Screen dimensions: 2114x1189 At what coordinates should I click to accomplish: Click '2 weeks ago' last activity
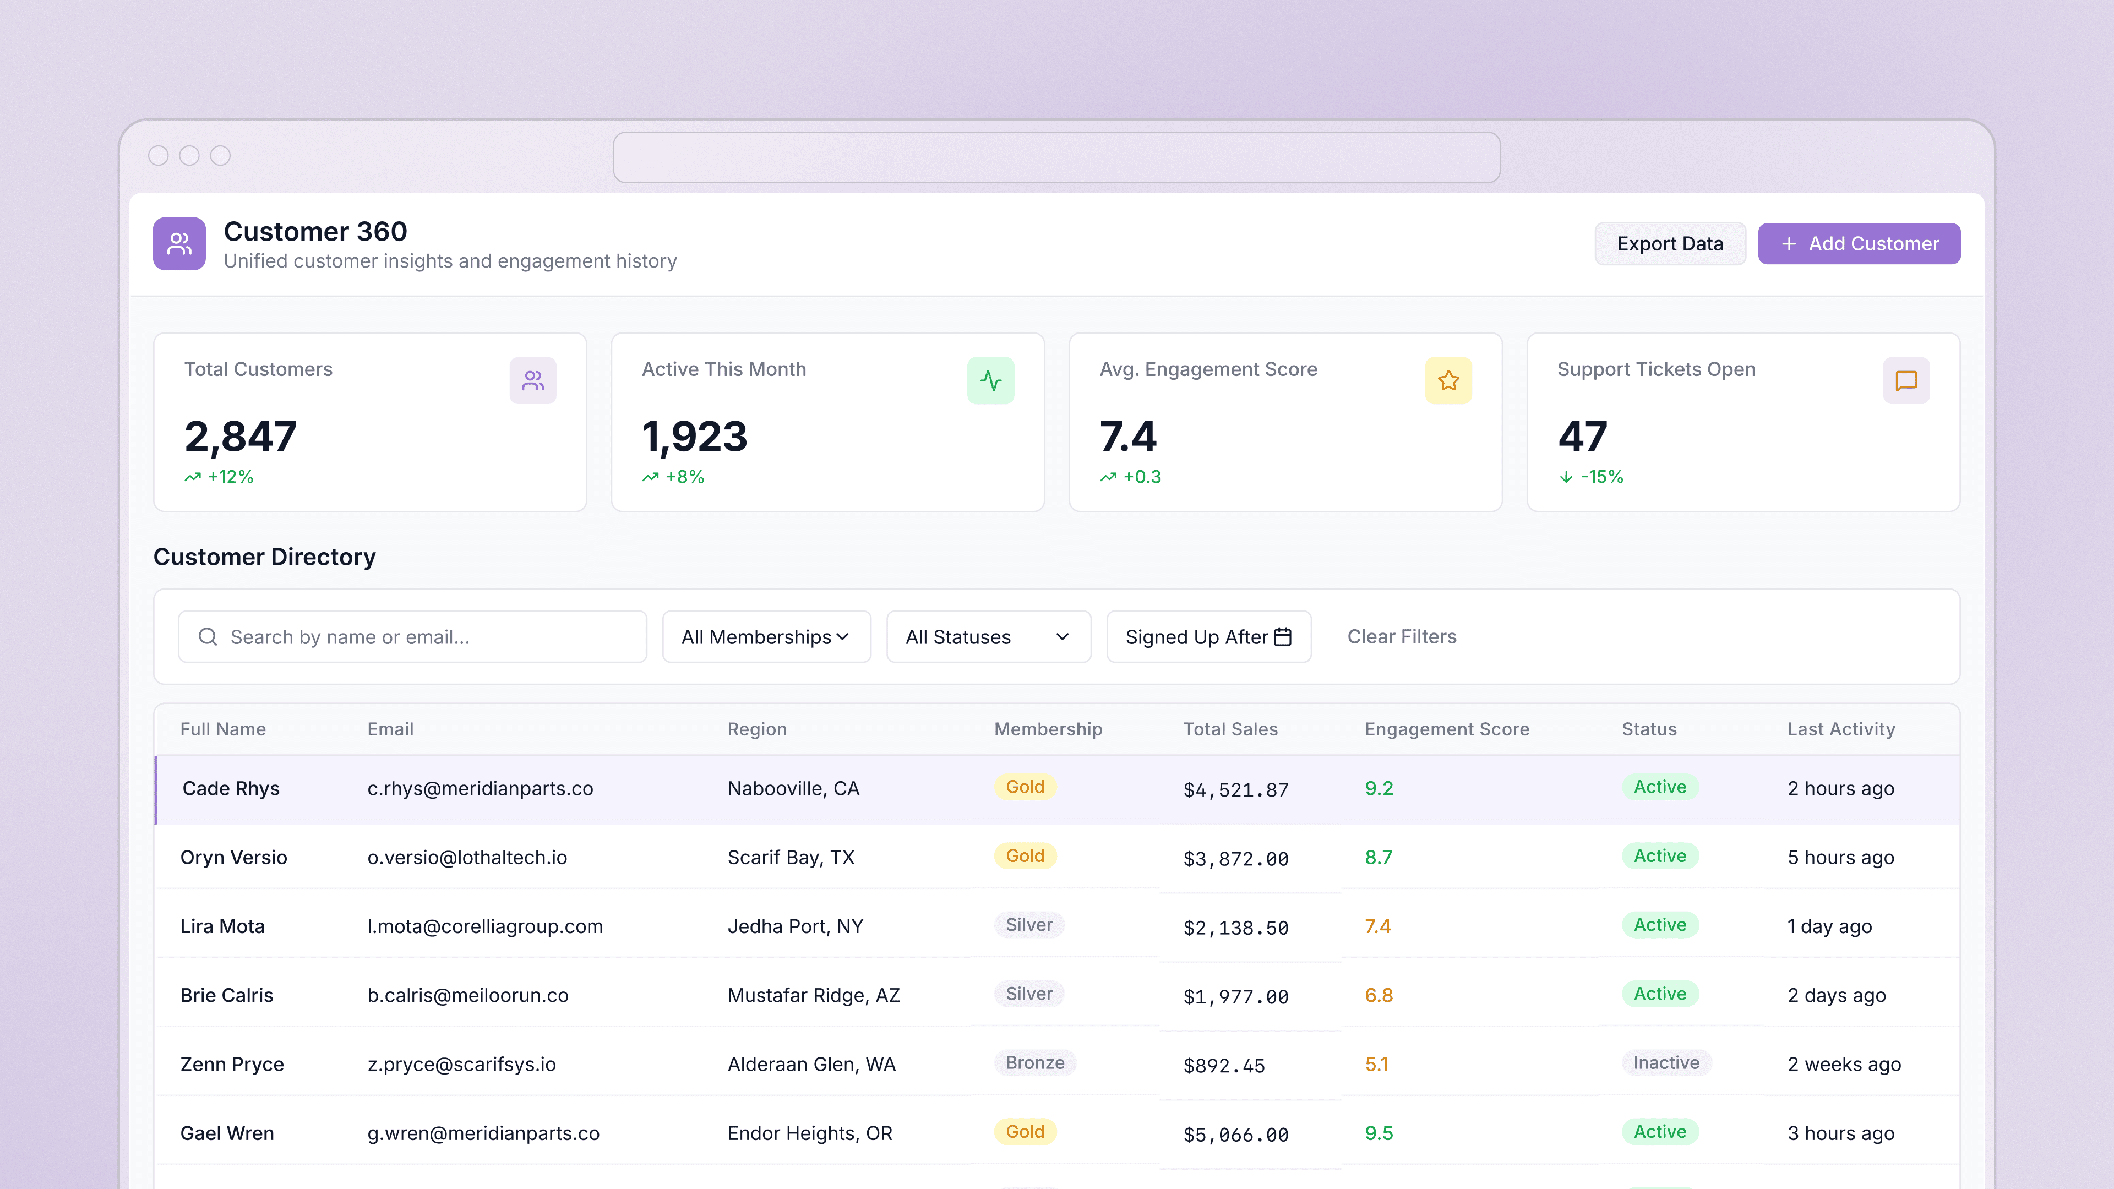click(x=1844, y=1064)
